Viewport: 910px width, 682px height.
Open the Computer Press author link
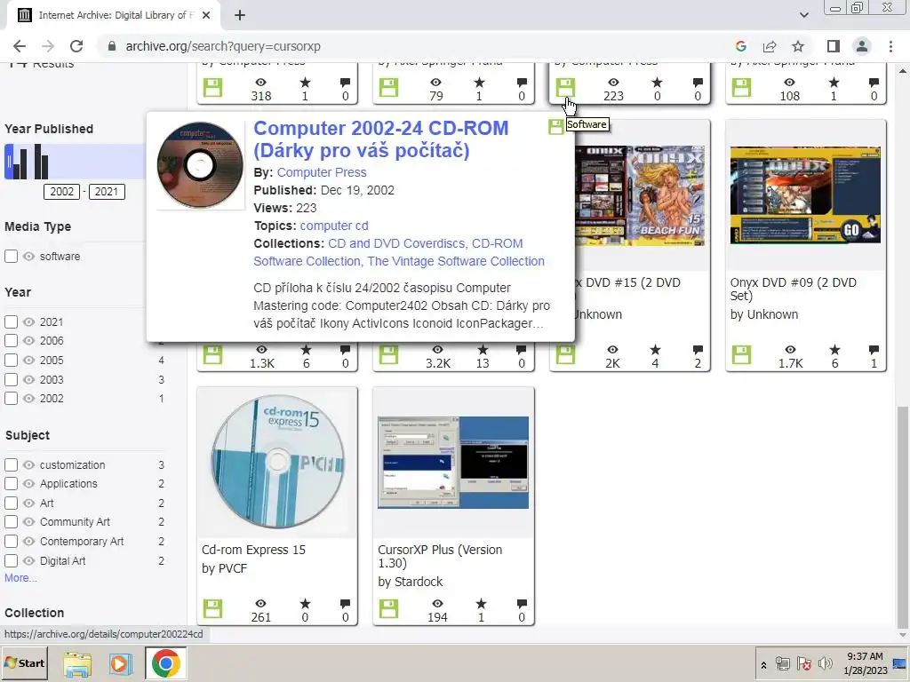(322, 173)
